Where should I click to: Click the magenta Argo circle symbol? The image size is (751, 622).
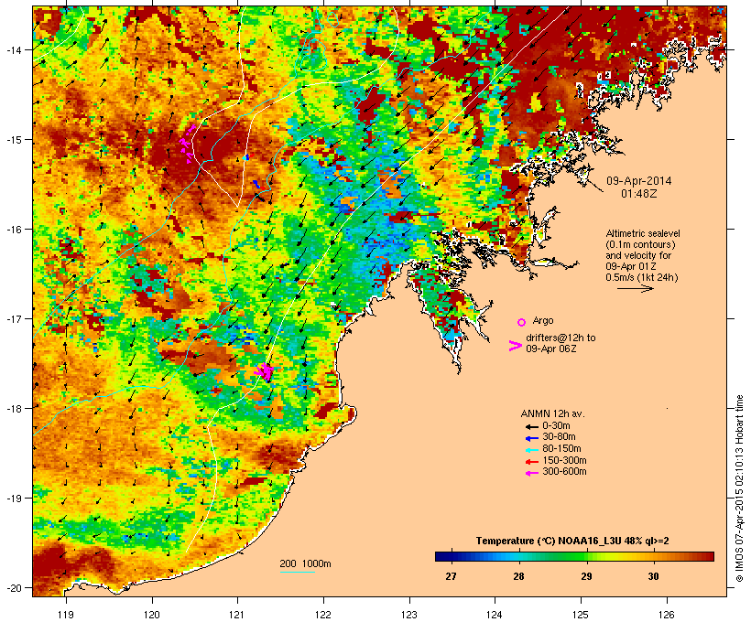click(x=522, y=322)
